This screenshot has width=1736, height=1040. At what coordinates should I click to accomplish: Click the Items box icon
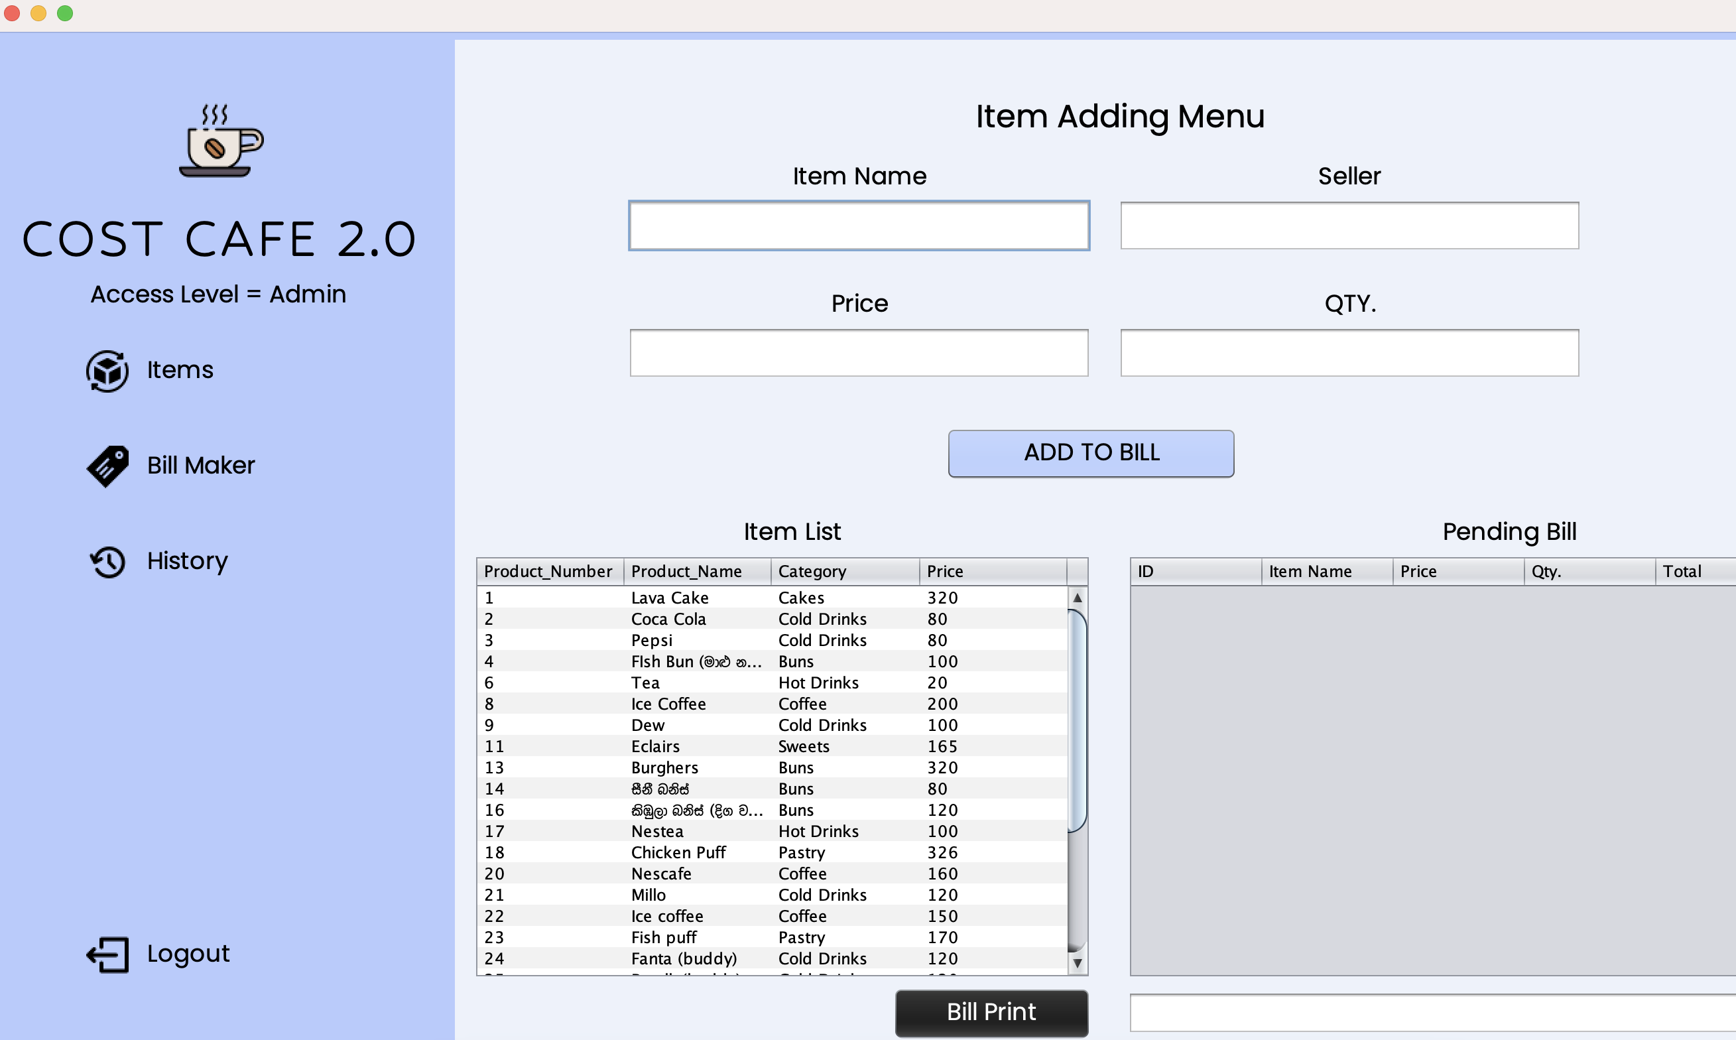tap(107, 371)
